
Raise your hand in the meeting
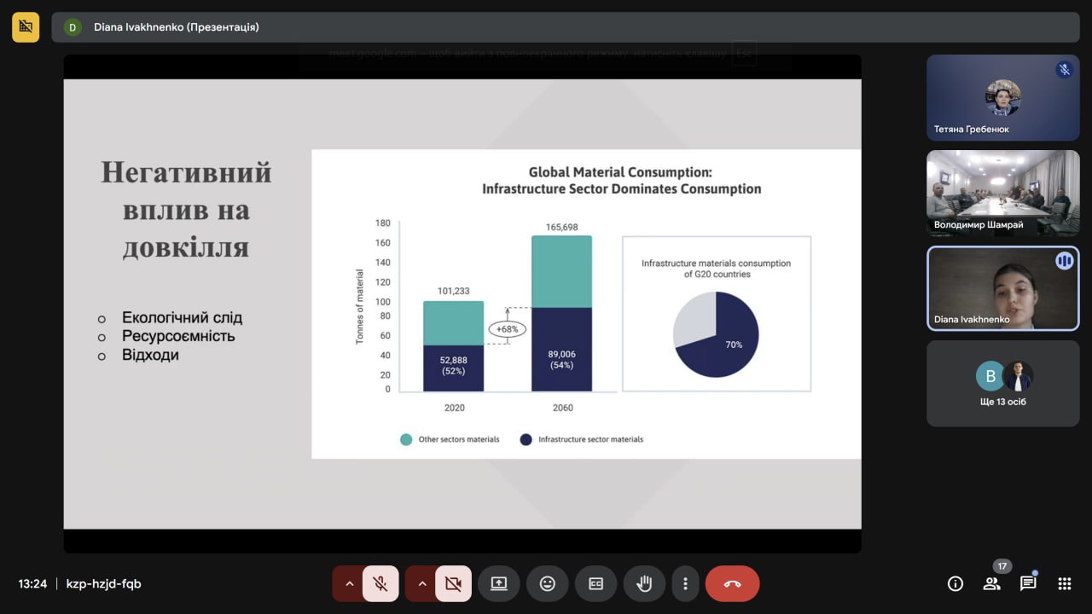pyautogui.click(x=644, y=584)
